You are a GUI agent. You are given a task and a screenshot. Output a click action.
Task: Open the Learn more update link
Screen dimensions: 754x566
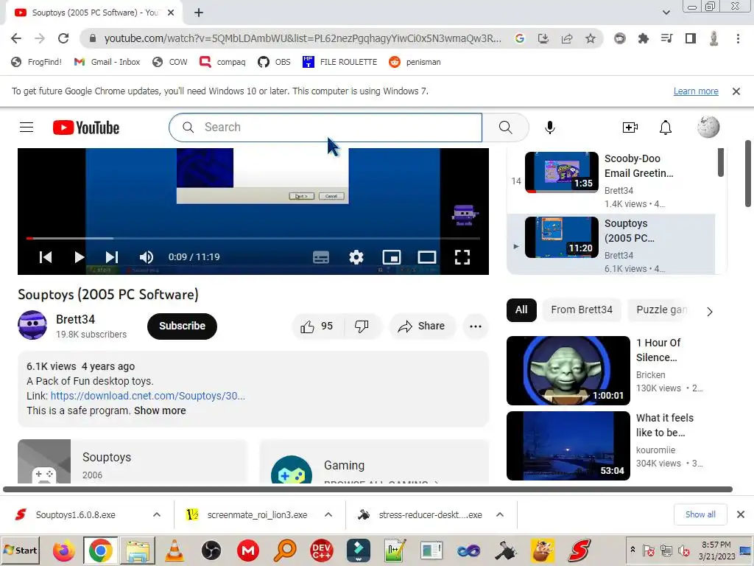tap(696, 91)
